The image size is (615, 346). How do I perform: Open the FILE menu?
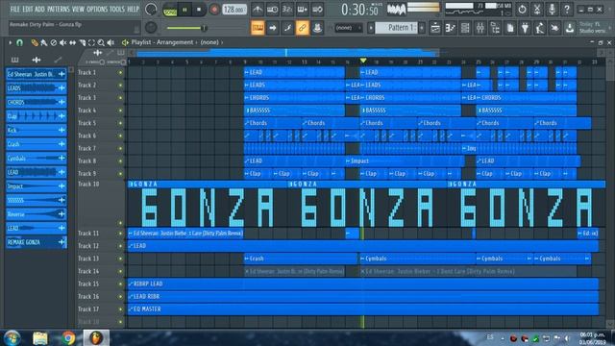[15, 9]
